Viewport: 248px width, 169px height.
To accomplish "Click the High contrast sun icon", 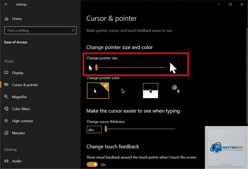I will tap(6, 121).
